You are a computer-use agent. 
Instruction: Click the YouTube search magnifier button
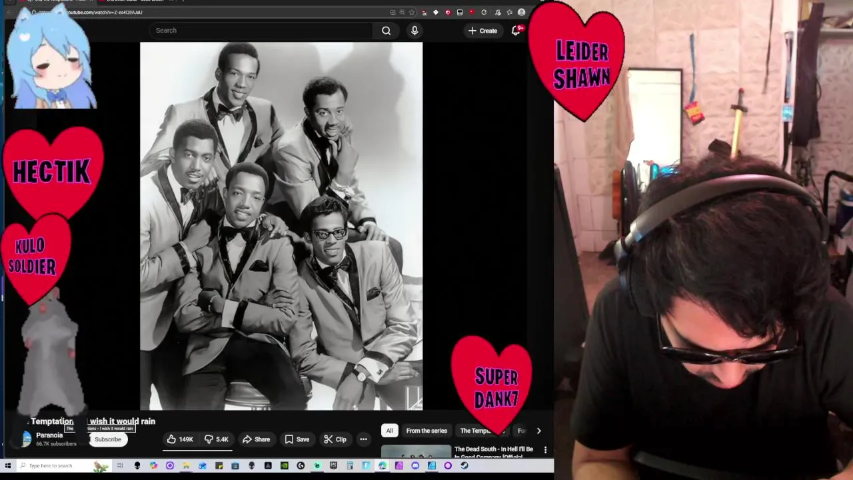coord(386,30)
